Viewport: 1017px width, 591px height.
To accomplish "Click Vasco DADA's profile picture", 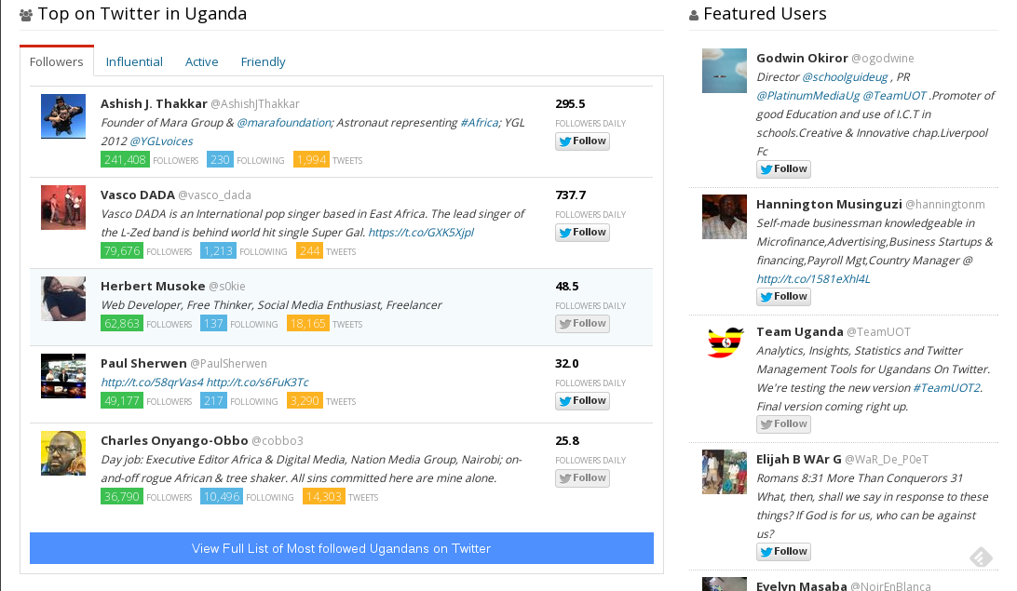I will [63, 208].
